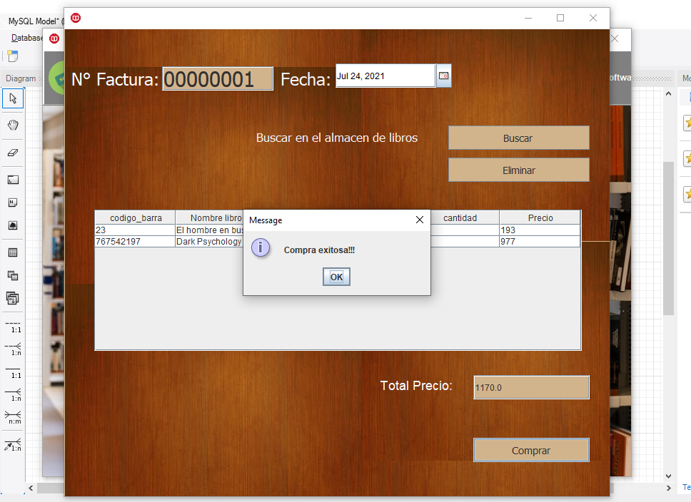Select the pointer tool in Workbench toolbar

13,98
